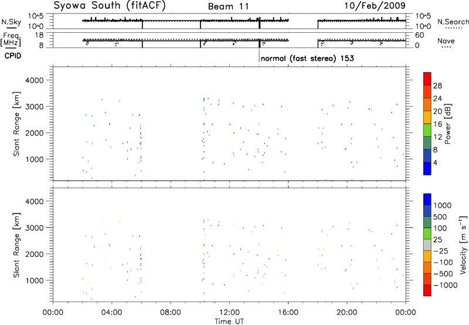Click the '18' frequency axis tick
Screen dimensions: 469x325
(x=39, y=35)
